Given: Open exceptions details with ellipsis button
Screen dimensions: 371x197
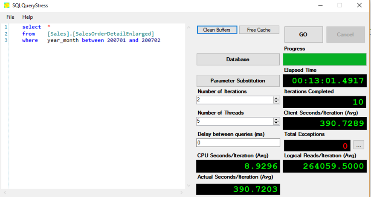Looking at the screenshot, I should 359,145.
